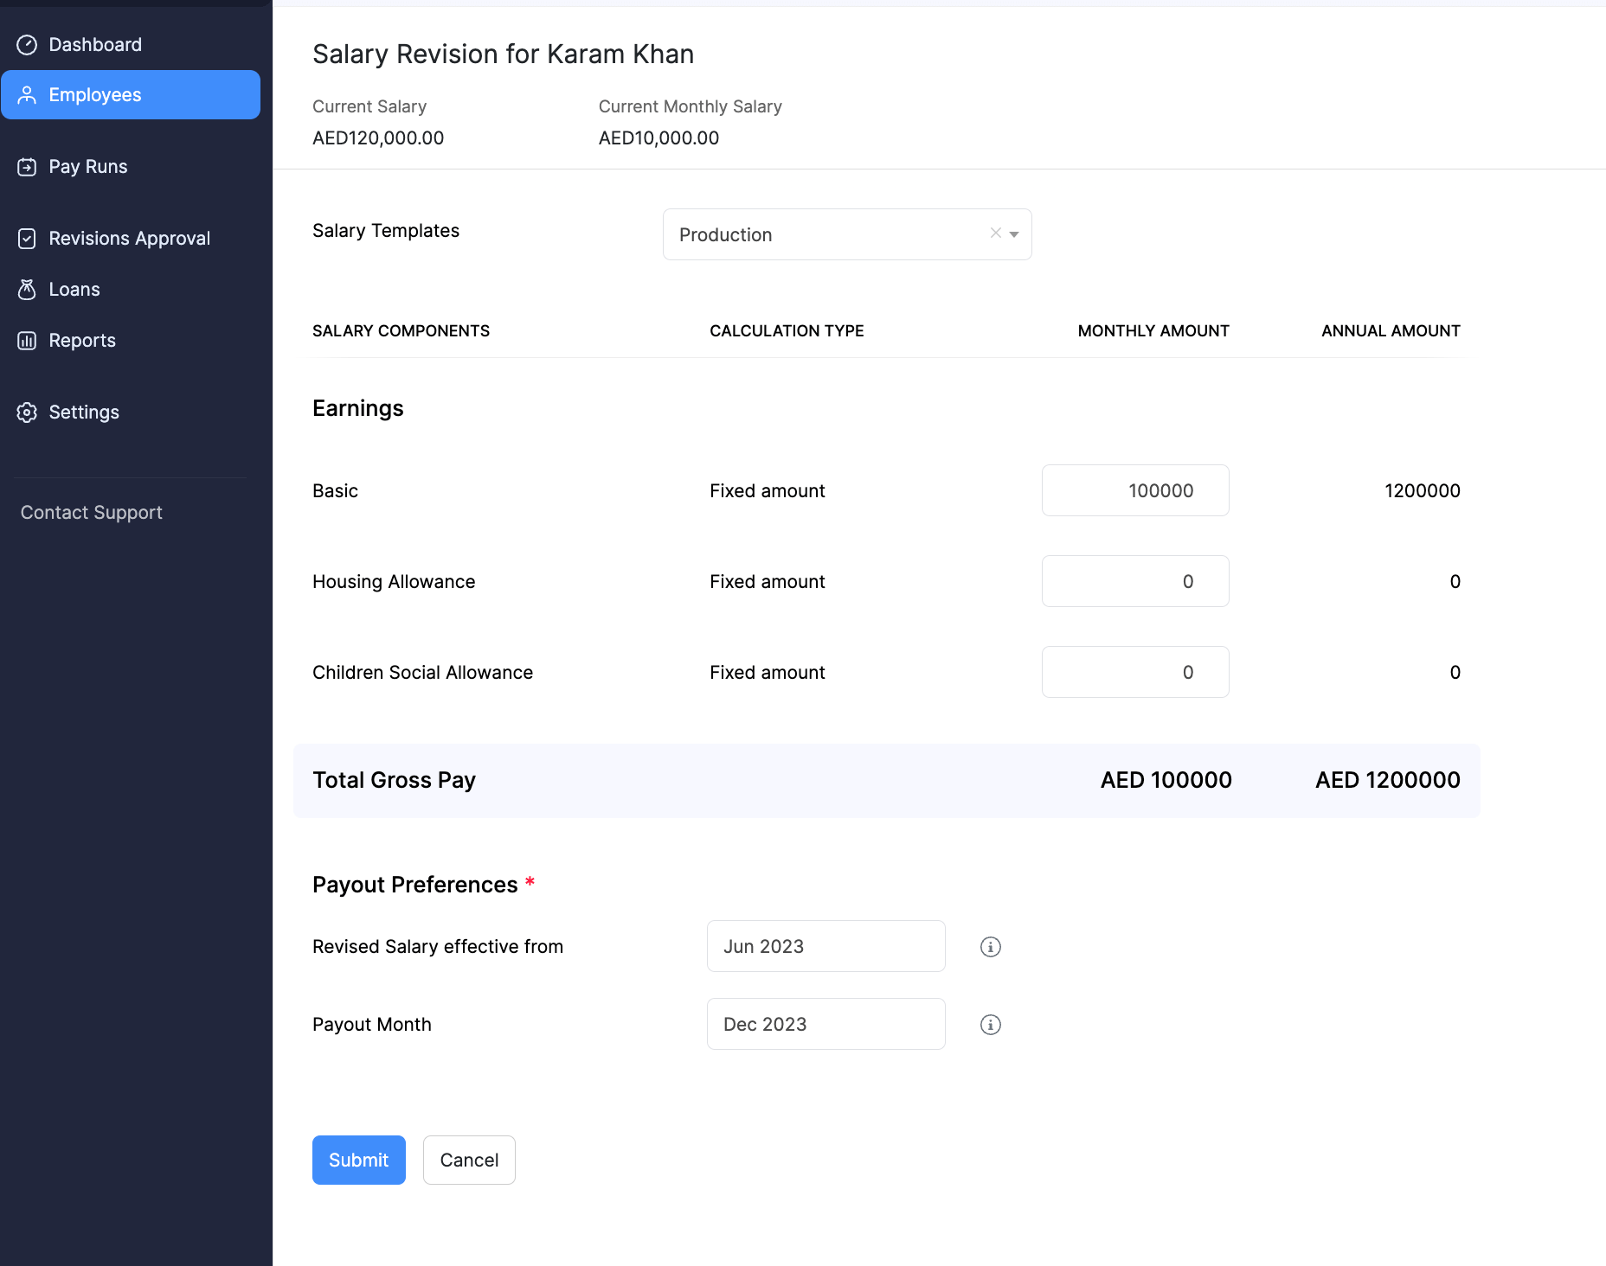
Task: Open the Contact Support link
Action: 92,513
